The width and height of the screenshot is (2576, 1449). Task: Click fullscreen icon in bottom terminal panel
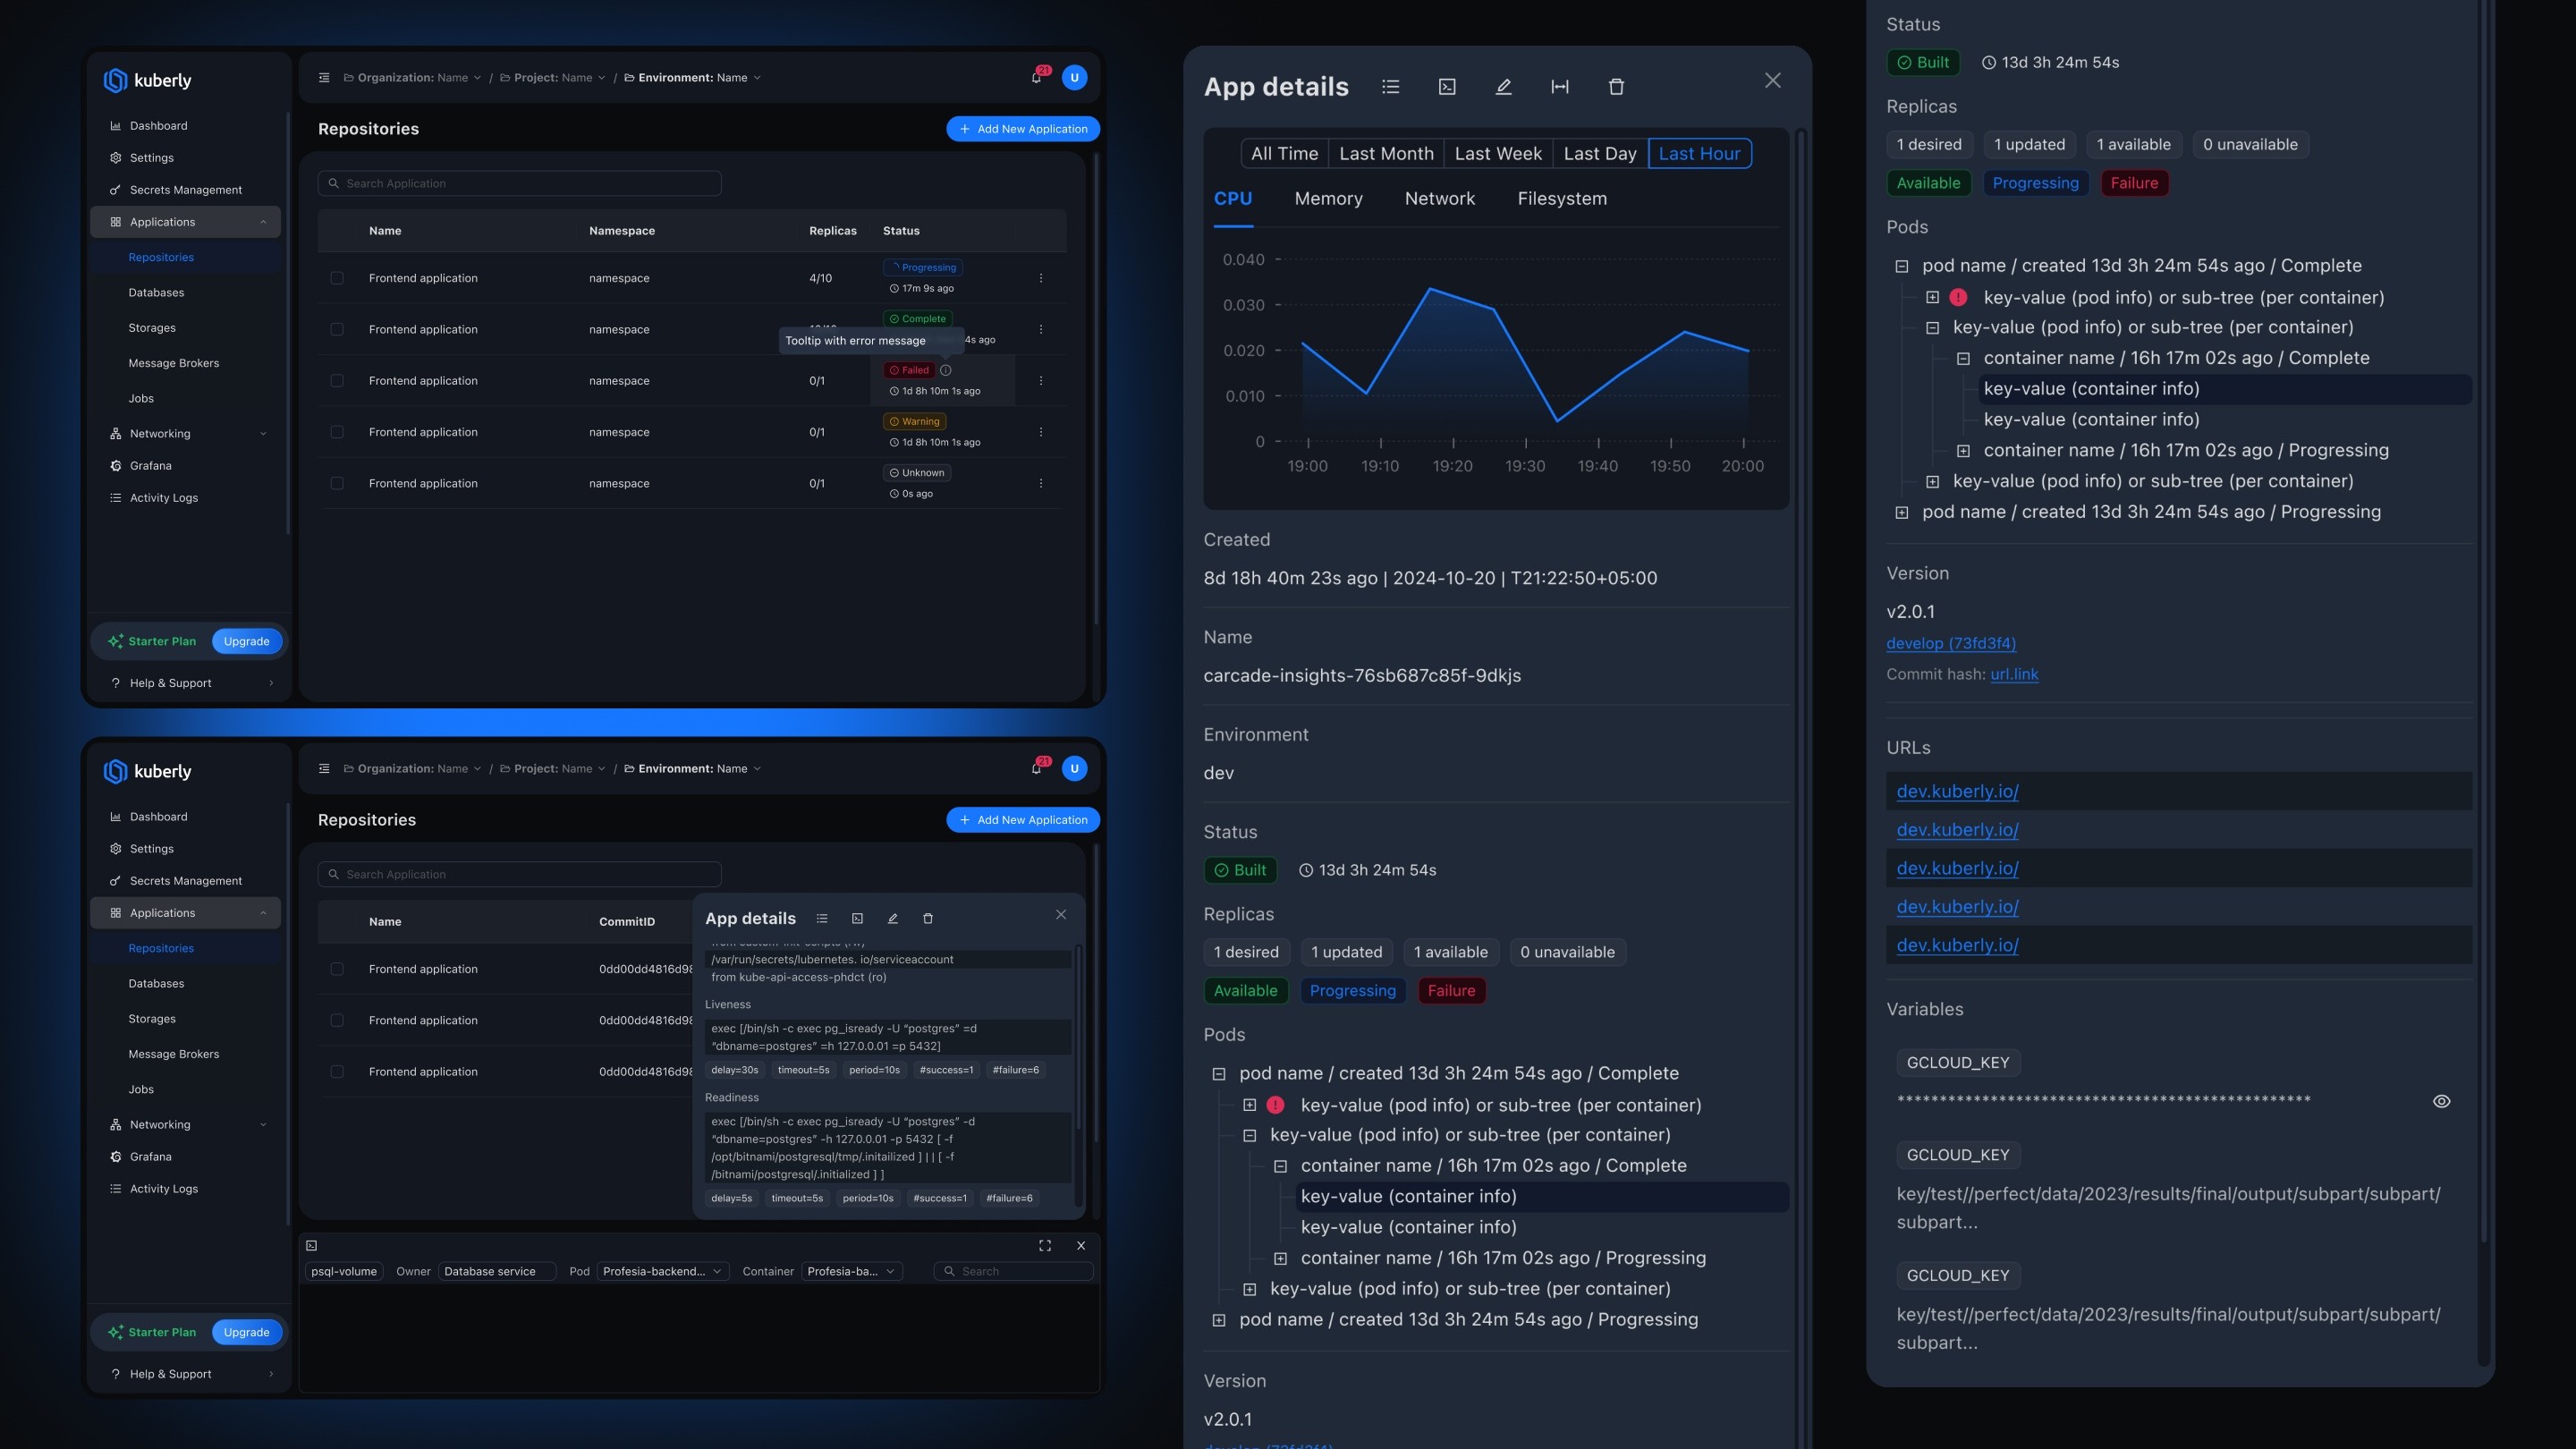(1045, 1245)
